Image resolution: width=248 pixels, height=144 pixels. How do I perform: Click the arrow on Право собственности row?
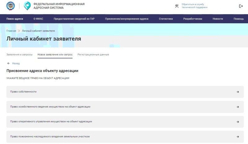(x=237, y=92)
